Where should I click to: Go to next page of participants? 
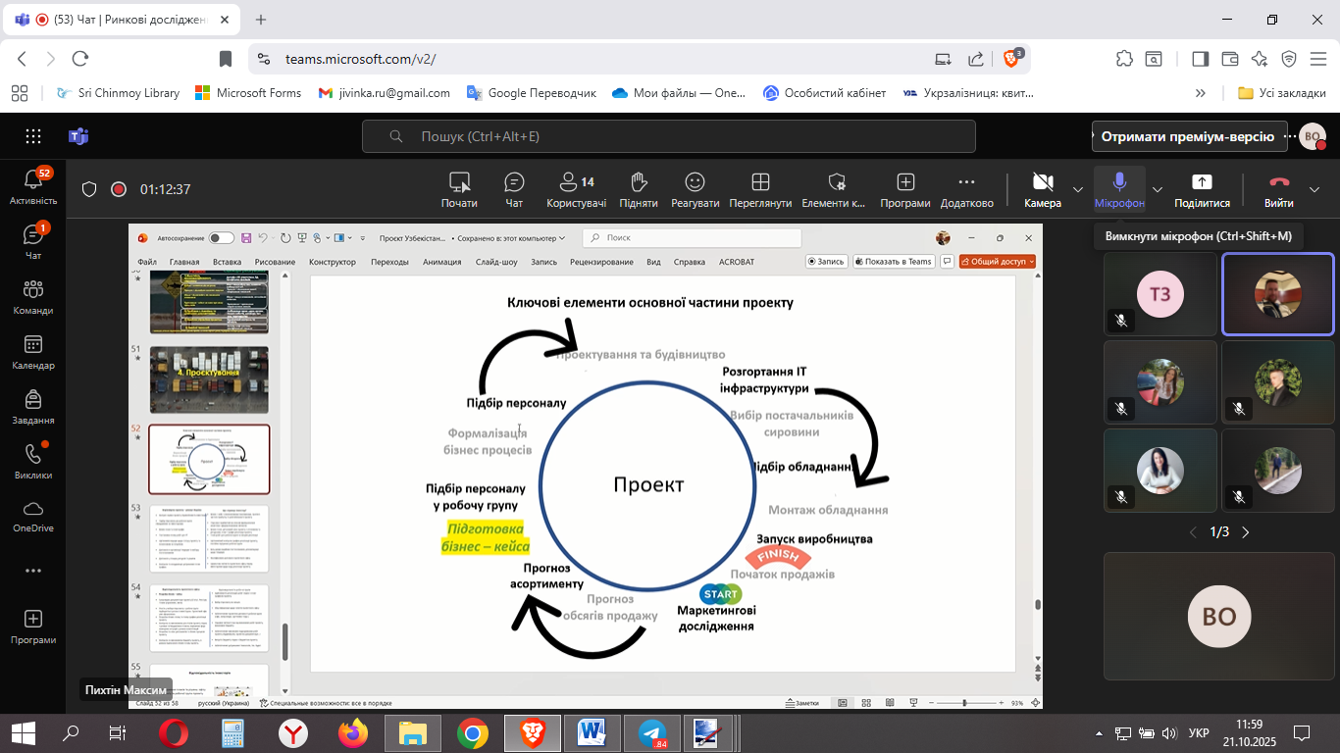pos(1246,532)
